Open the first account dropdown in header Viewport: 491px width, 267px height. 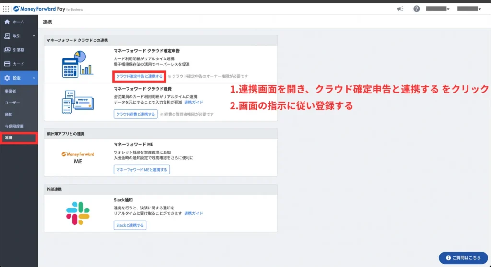437,9
